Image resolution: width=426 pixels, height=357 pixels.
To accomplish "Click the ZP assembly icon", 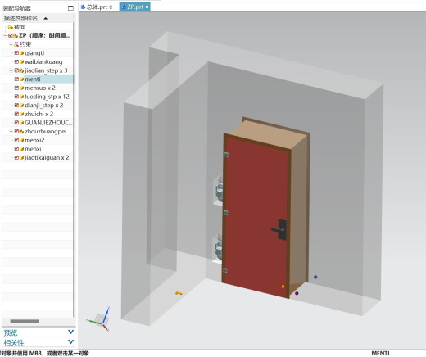I will [x=16, y=35].
